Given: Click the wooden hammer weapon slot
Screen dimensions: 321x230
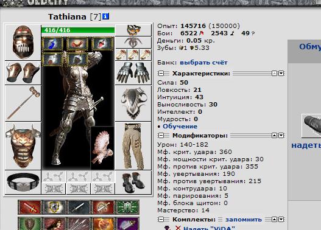Looking at the screenshot, I should [23, 103].
